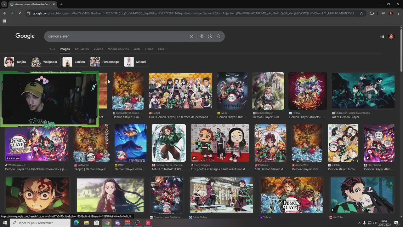Go back with the browser back arrow
Image resolution: width=403 pixels, height=227 pixels.
tap(4, 13)
